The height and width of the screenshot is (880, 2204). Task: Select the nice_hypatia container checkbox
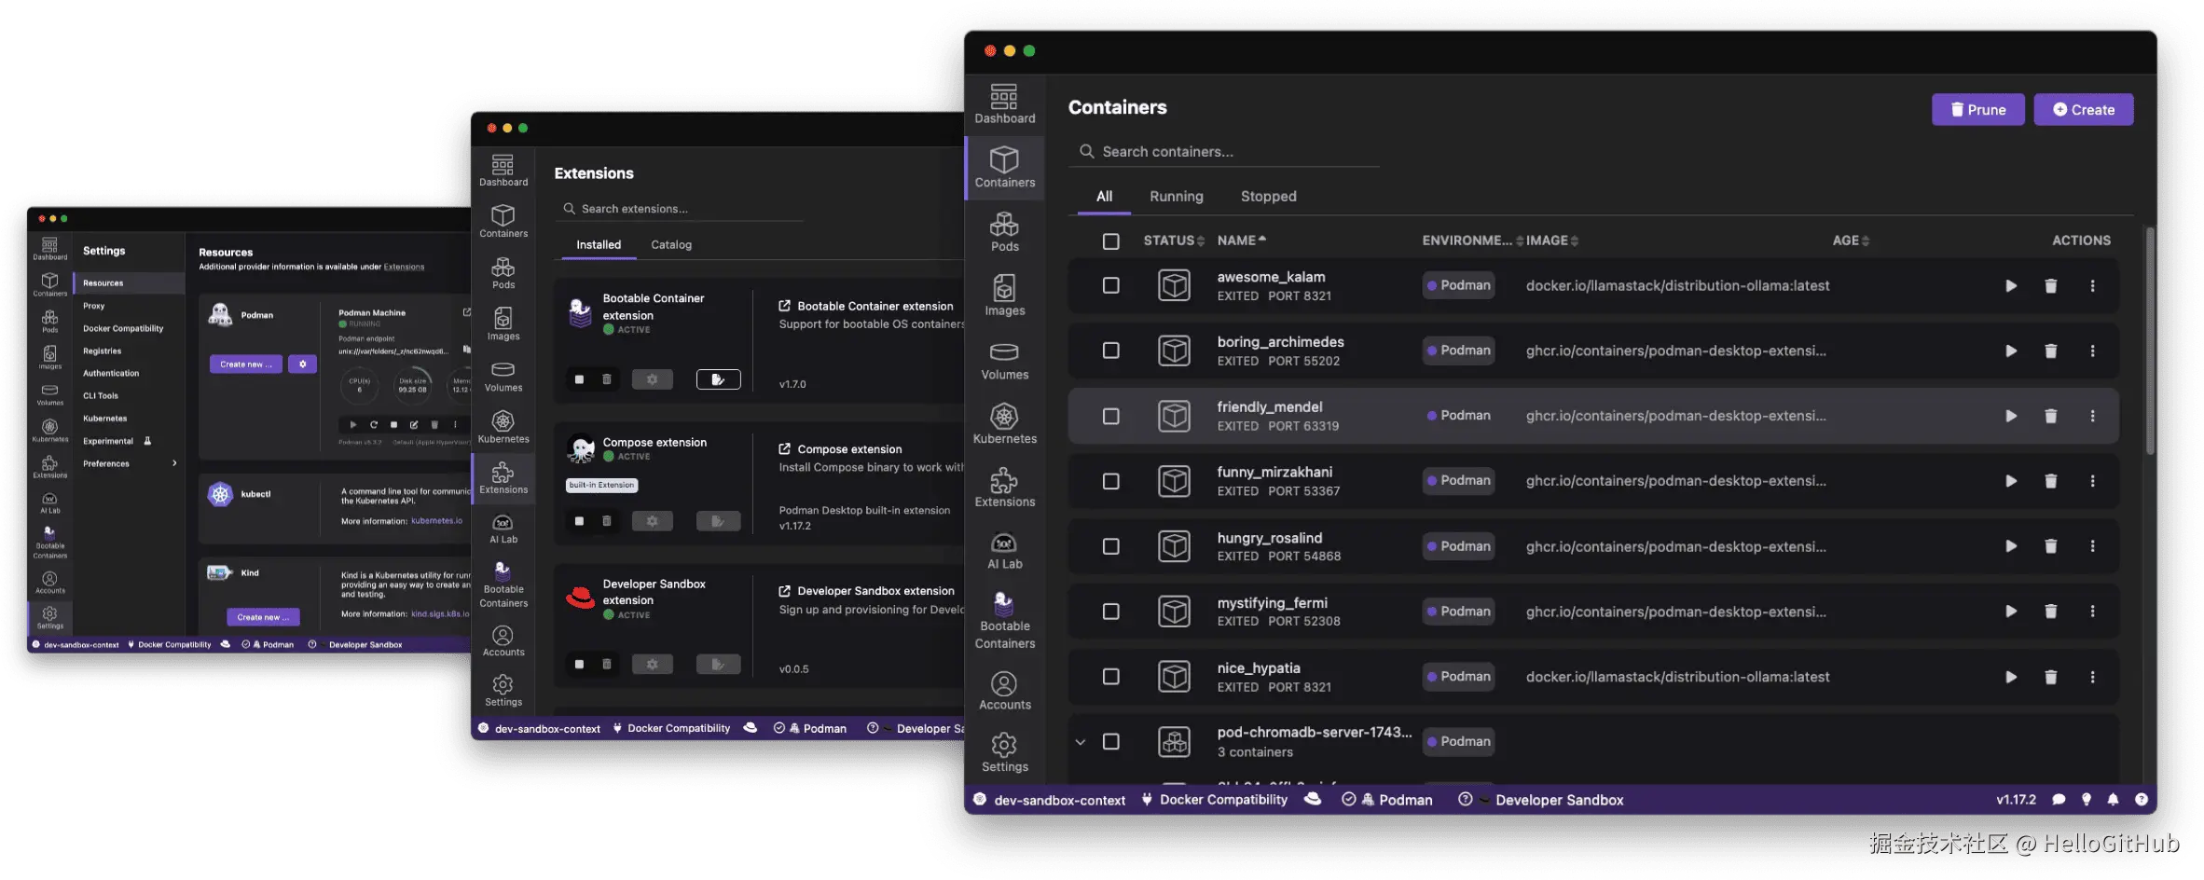pyautogui.click(x=1110, y=677)
